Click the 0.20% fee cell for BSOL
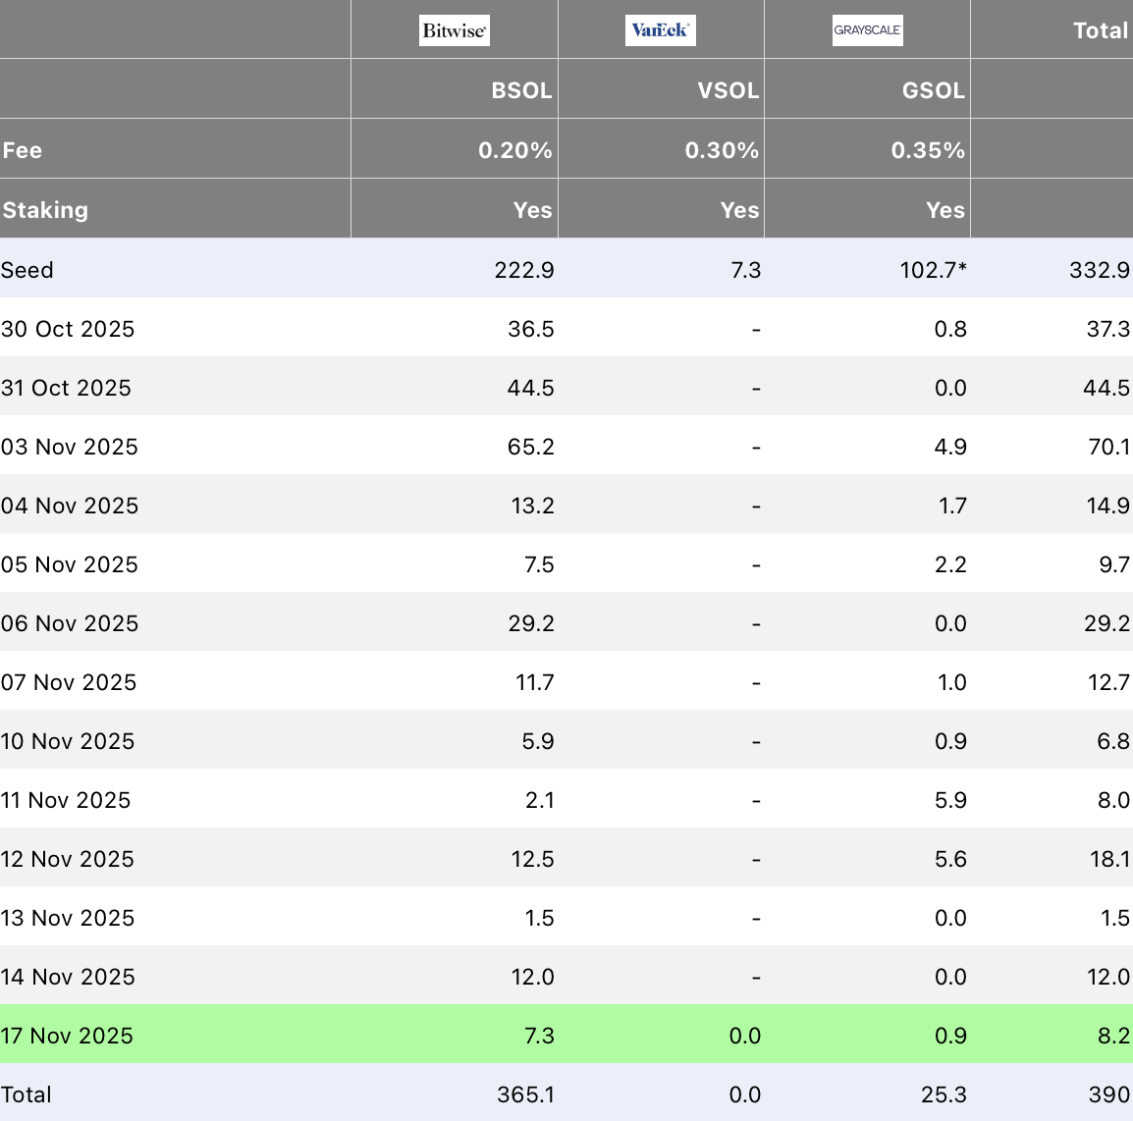 (514, 150)
